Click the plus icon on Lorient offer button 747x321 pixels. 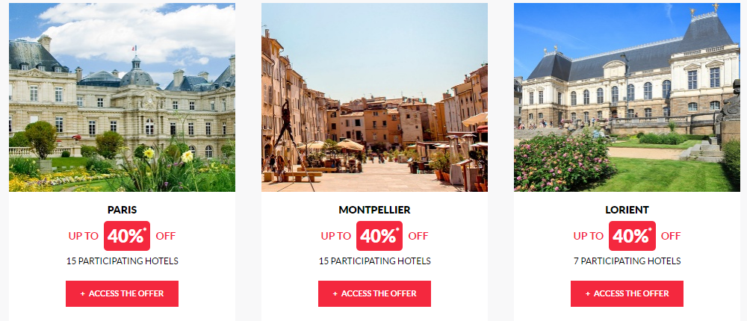pyautogui.click(x=587, y=294)
